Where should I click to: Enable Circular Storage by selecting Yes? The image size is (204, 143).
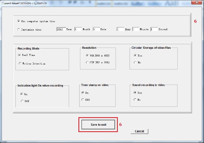[x=135, y=56]
